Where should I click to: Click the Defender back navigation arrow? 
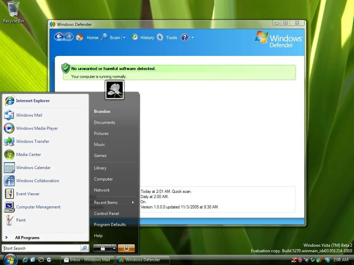pos(59,37)
